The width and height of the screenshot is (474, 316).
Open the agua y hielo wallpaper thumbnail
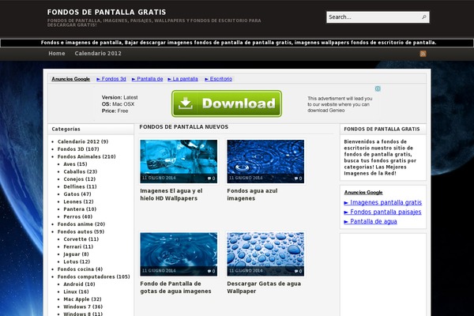coord(179,161)
